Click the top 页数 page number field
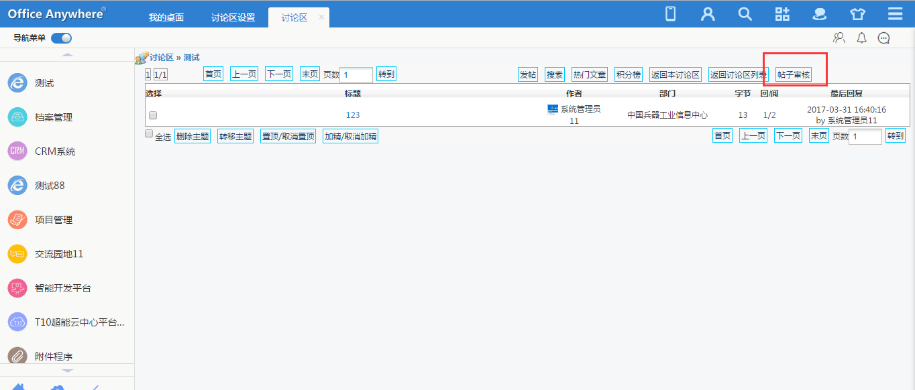The image size is (915, 390). (356, 75)
